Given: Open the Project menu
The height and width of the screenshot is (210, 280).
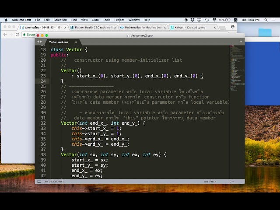Looking at the screenshot, I should pos(119,20).
